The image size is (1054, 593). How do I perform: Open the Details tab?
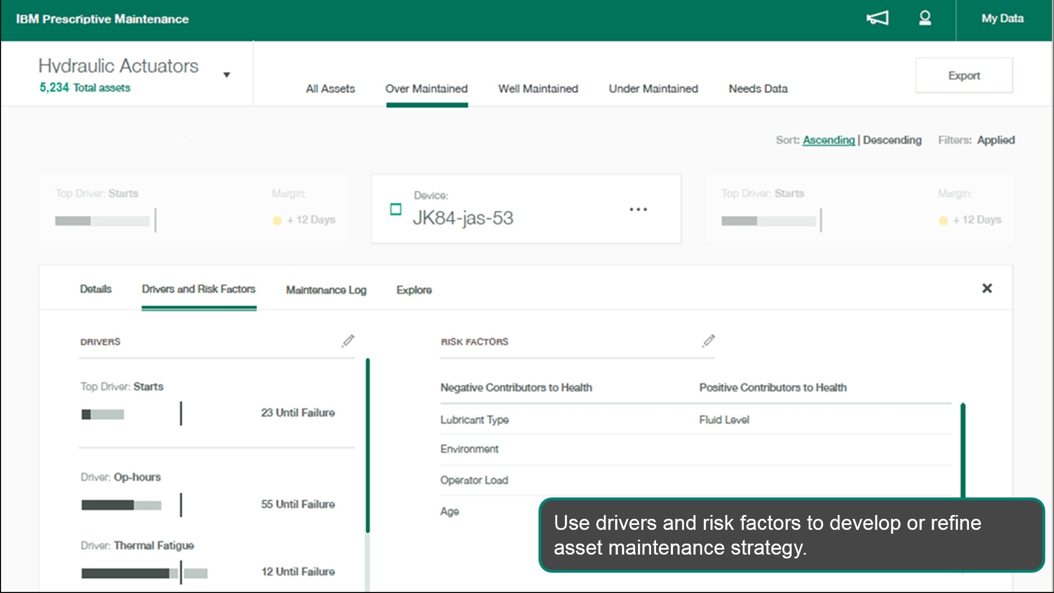click(x=96, y=289)
